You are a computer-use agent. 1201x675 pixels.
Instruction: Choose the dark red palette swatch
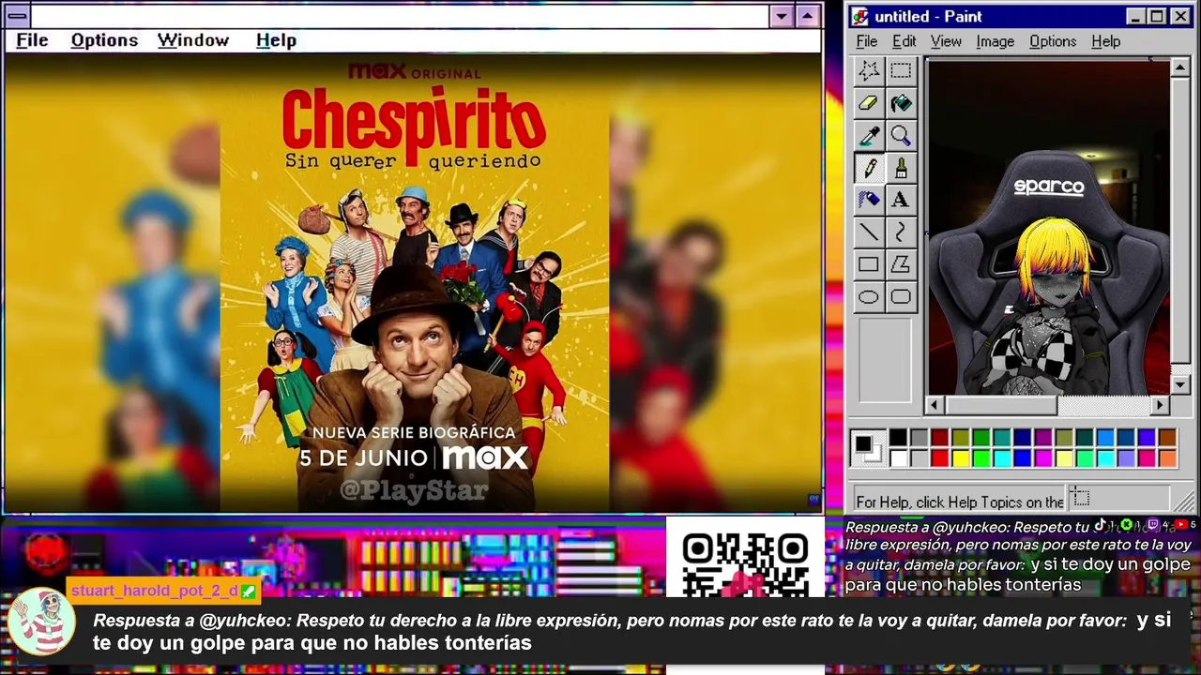click(x=939, y=438)
